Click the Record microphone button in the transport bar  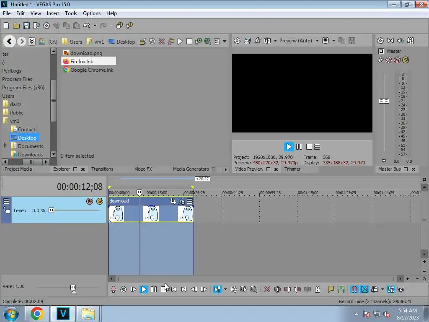[x=113, y=289]
